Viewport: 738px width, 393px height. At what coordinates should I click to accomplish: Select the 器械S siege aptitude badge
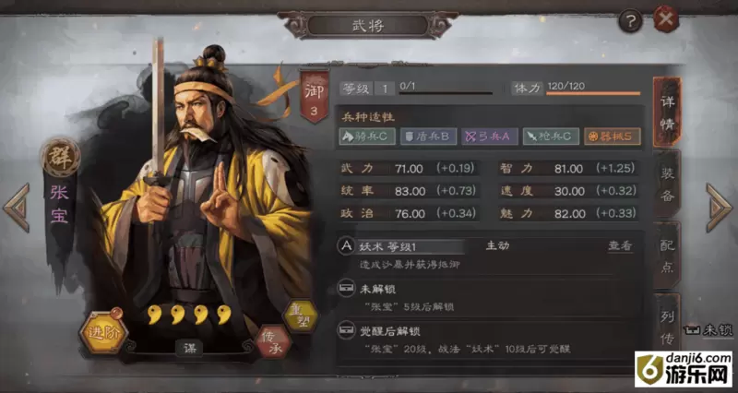tap(613, 137)
